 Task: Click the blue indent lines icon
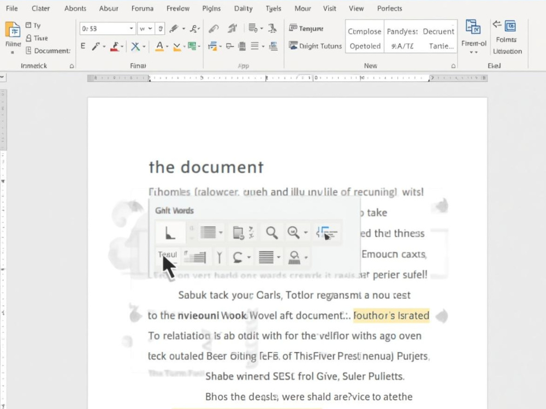click(x=274, y=46)
